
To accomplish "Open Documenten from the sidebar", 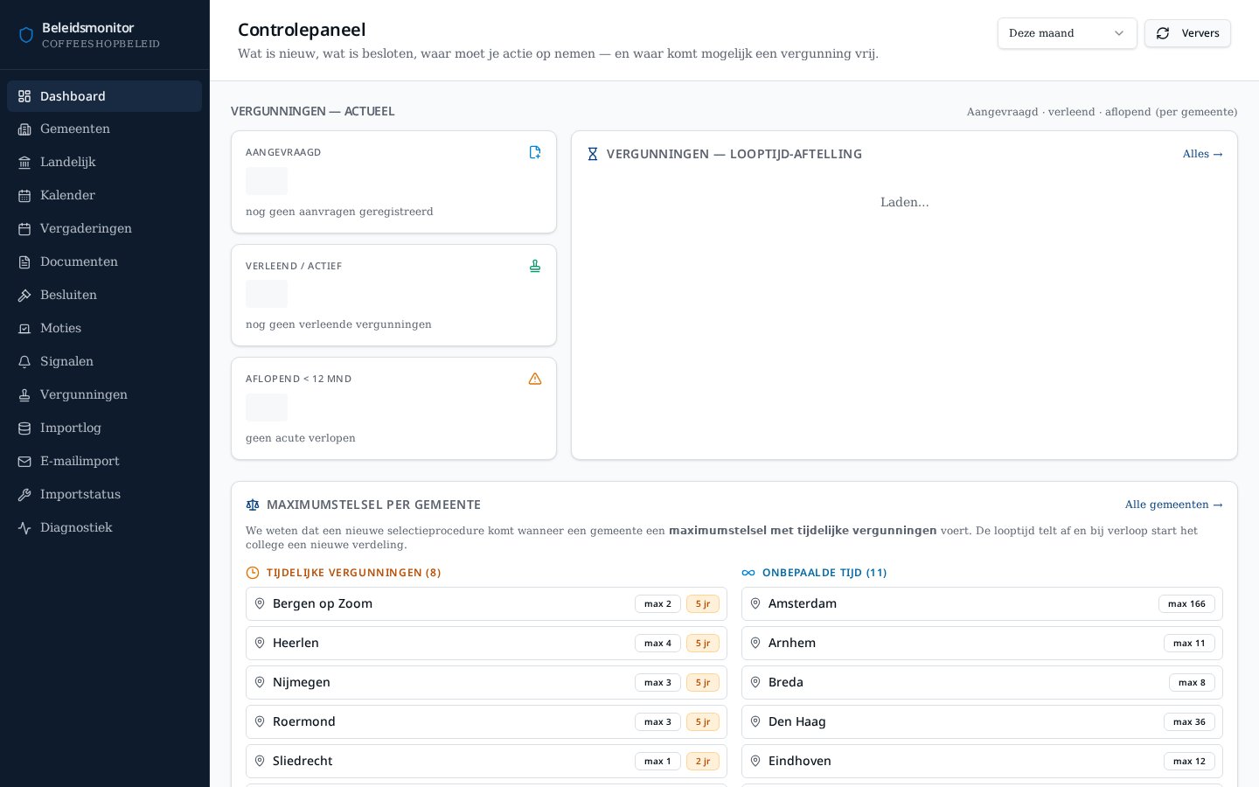I will tap(104, 262).
